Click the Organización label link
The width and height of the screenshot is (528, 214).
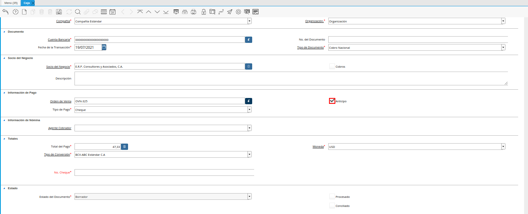[x=314, y=21]
